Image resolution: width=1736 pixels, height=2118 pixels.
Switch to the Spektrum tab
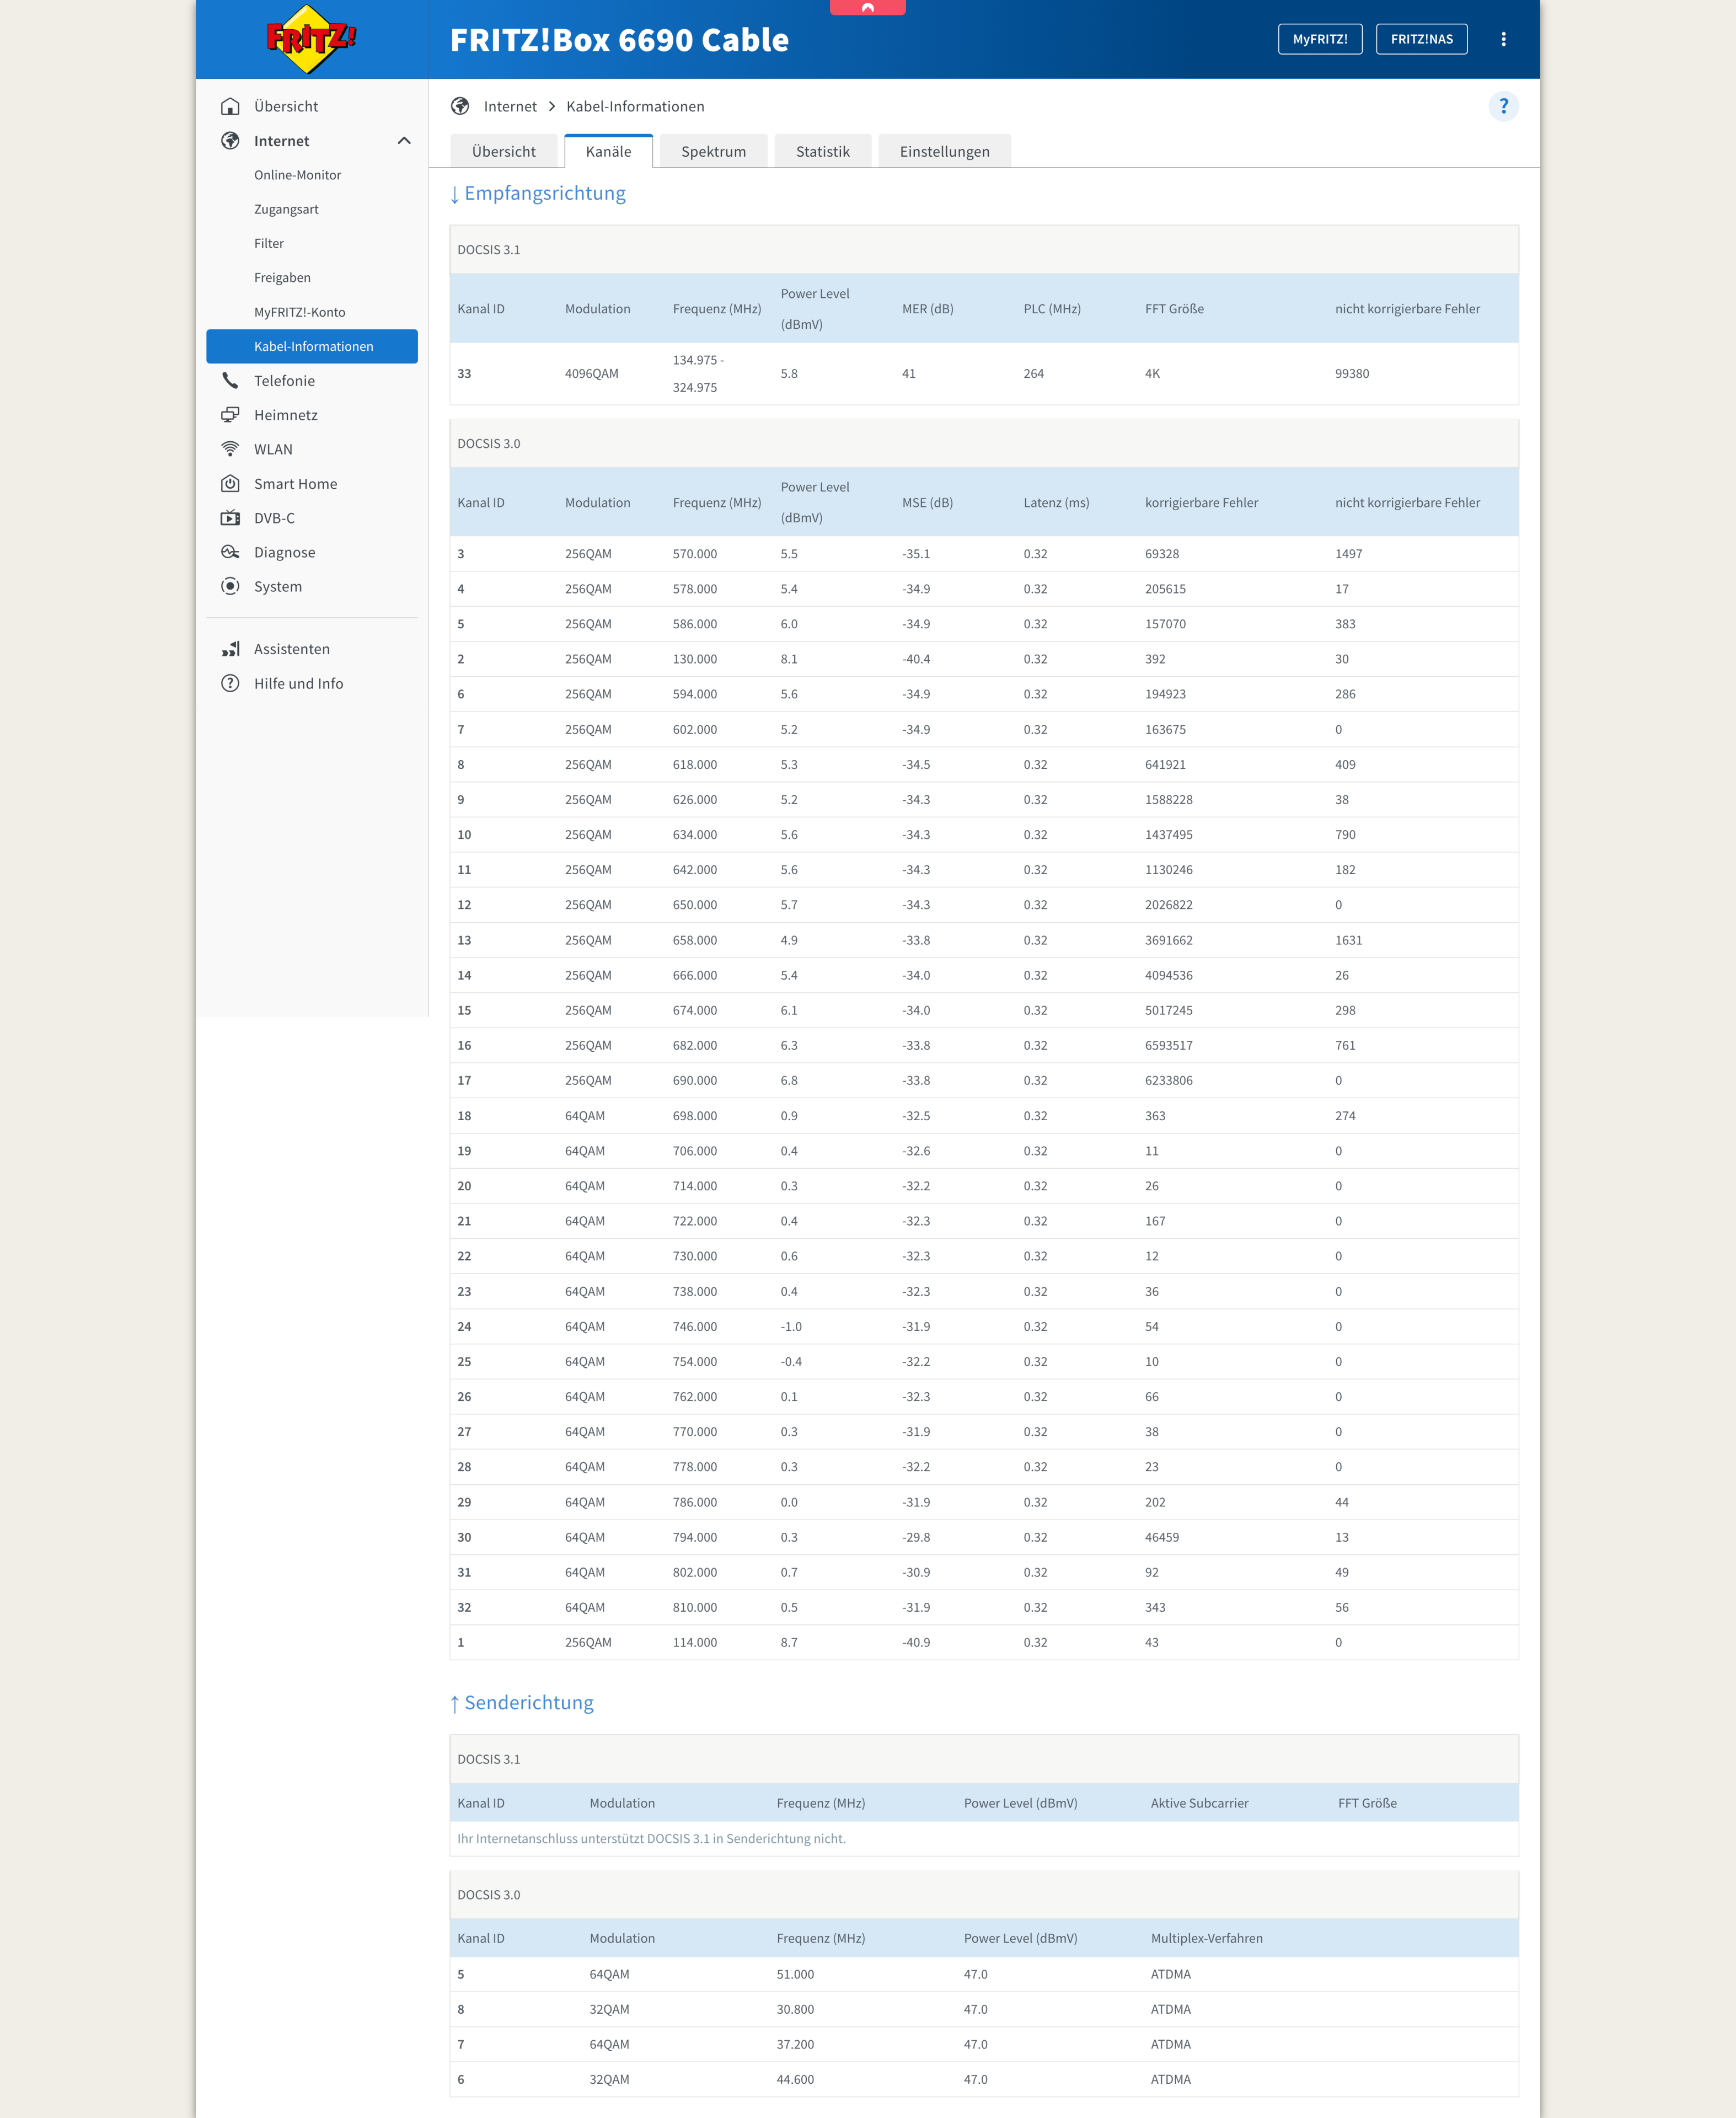pyautogui.click(x=713, y=151)
